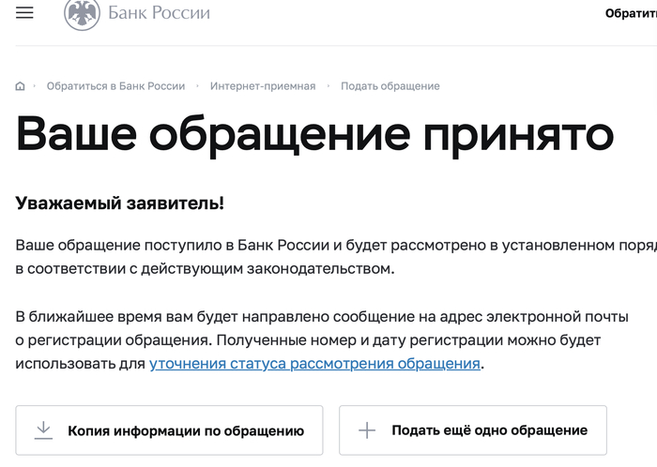Click Копия информации по обращению button
657x467 pixels.
pos(169,430)
